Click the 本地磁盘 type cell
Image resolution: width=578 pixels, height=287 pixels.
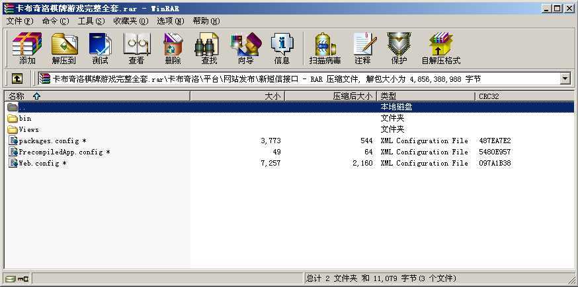[396, 107]
